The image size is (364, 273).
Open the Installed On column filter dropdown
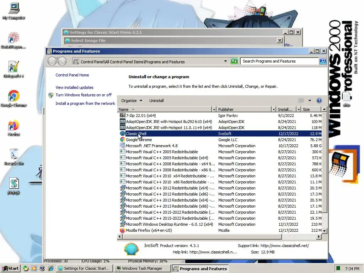point(299,109)
